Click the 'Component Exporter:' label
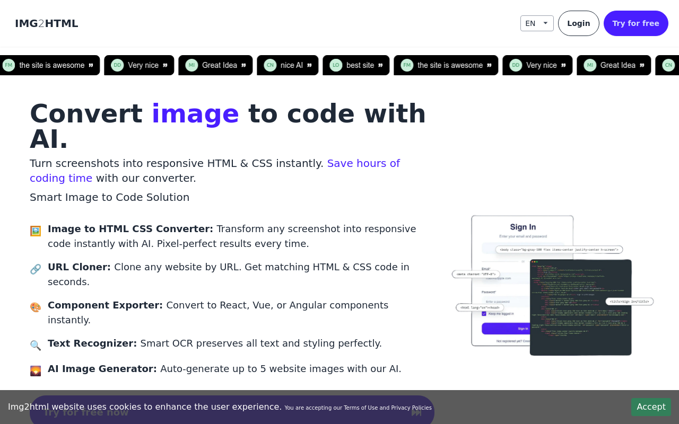Image resolution: width=679 pixels, height=424 pixels. (x=105, y=305)
